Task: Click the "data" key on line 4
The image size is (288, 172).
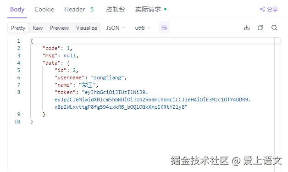Action: click(x=51, y=63)
